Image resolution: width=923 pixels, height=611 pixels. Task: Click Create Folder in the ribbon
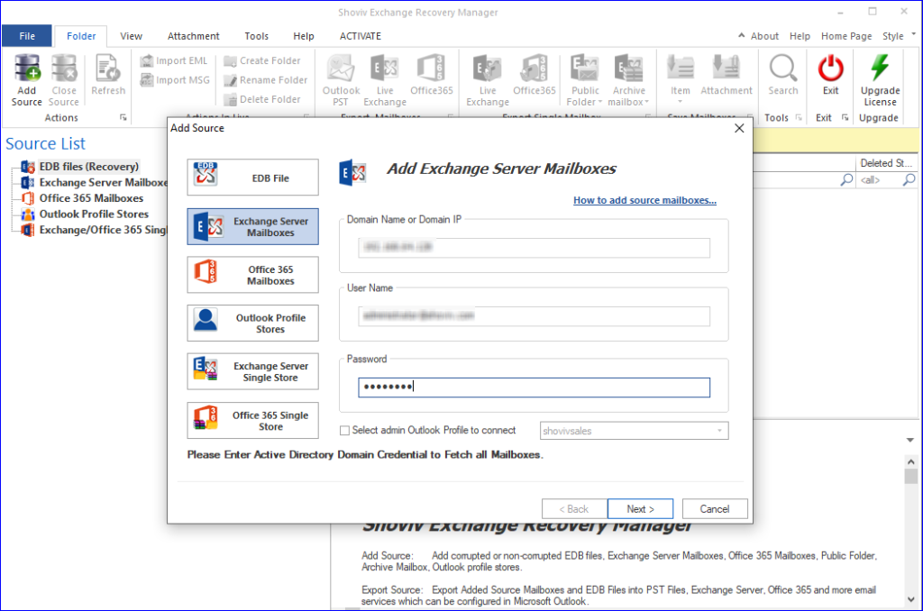(262, 60)
